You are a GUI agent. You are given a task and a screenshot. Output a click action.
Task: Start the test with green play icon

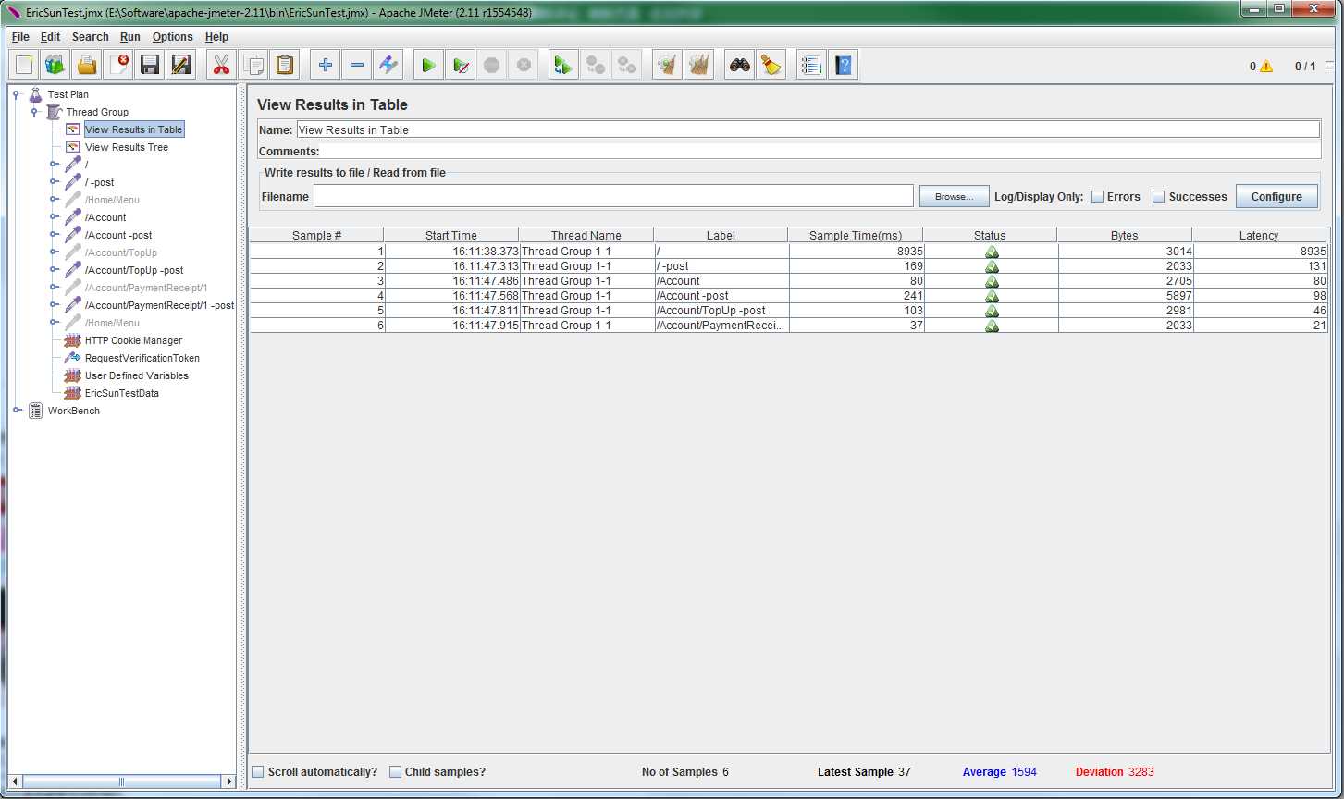(x=428, y=65)
